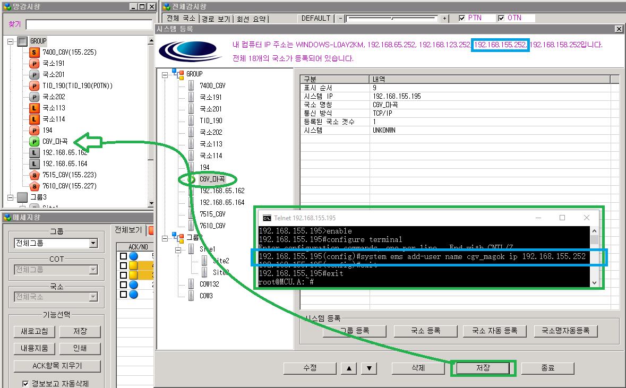Toggle the PTN checkbox
The image size is (626, 388).
[462, 18]
